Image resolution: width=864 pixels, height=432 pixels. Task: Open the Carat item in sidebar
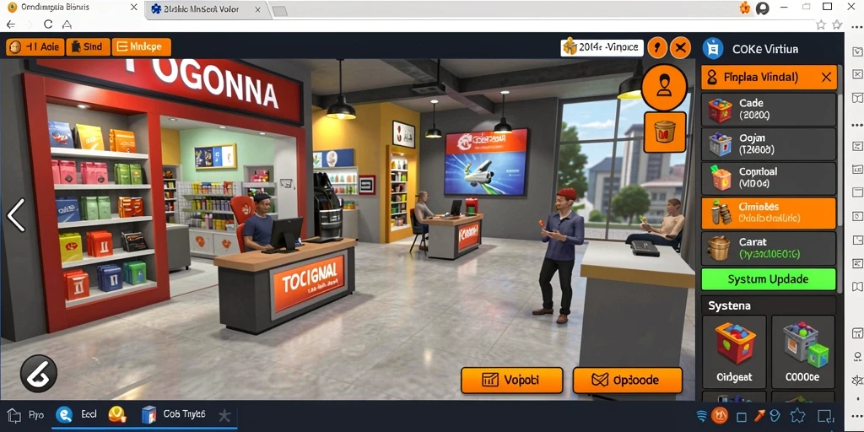point(769,248)
